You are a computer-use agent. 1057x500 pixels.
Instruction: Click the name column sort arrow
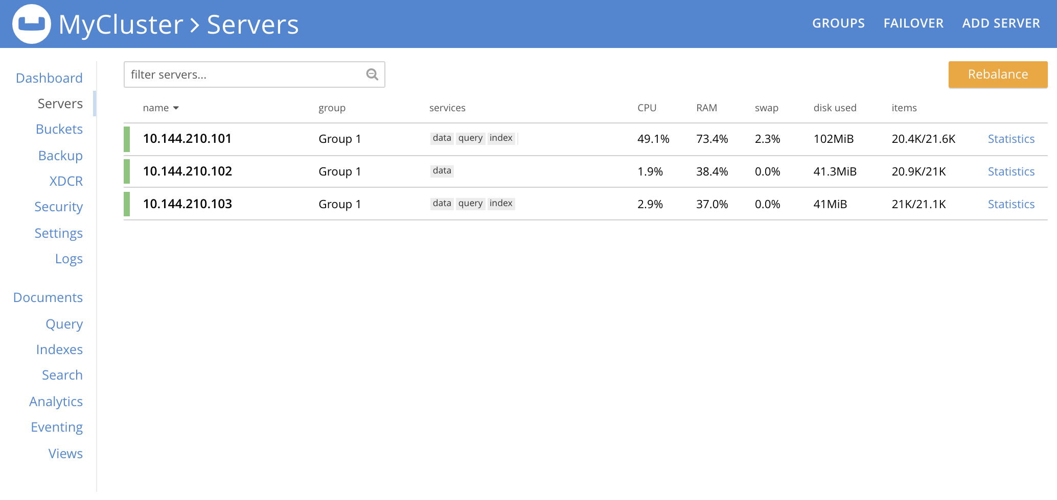coord(176,108)
